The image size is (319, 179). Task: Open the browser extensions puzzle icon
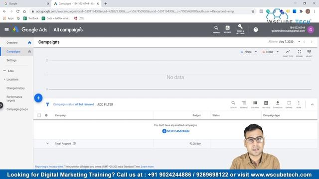301,11
